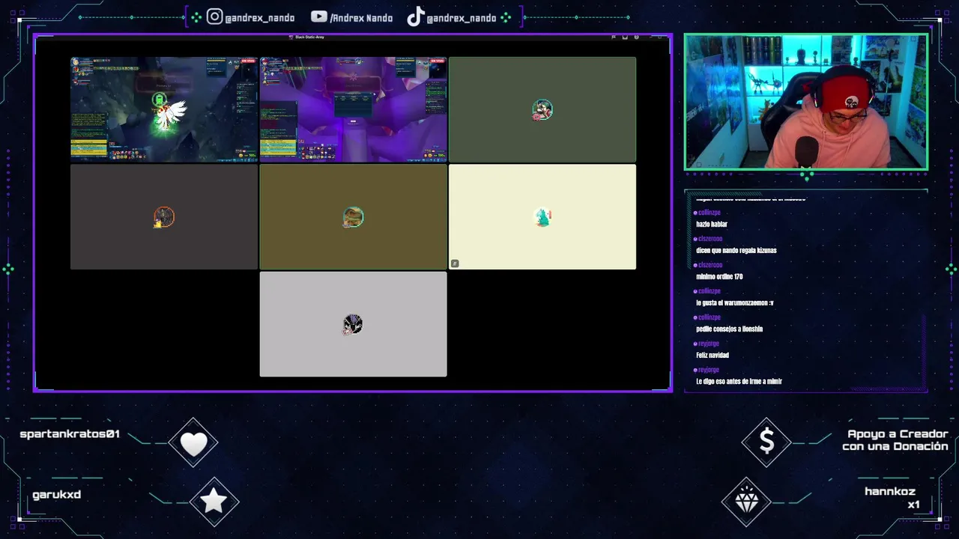Viewport: 959px width, 539px height.
Task: Select chat message 'hazlo hablar'
Action: click(712, 224)
